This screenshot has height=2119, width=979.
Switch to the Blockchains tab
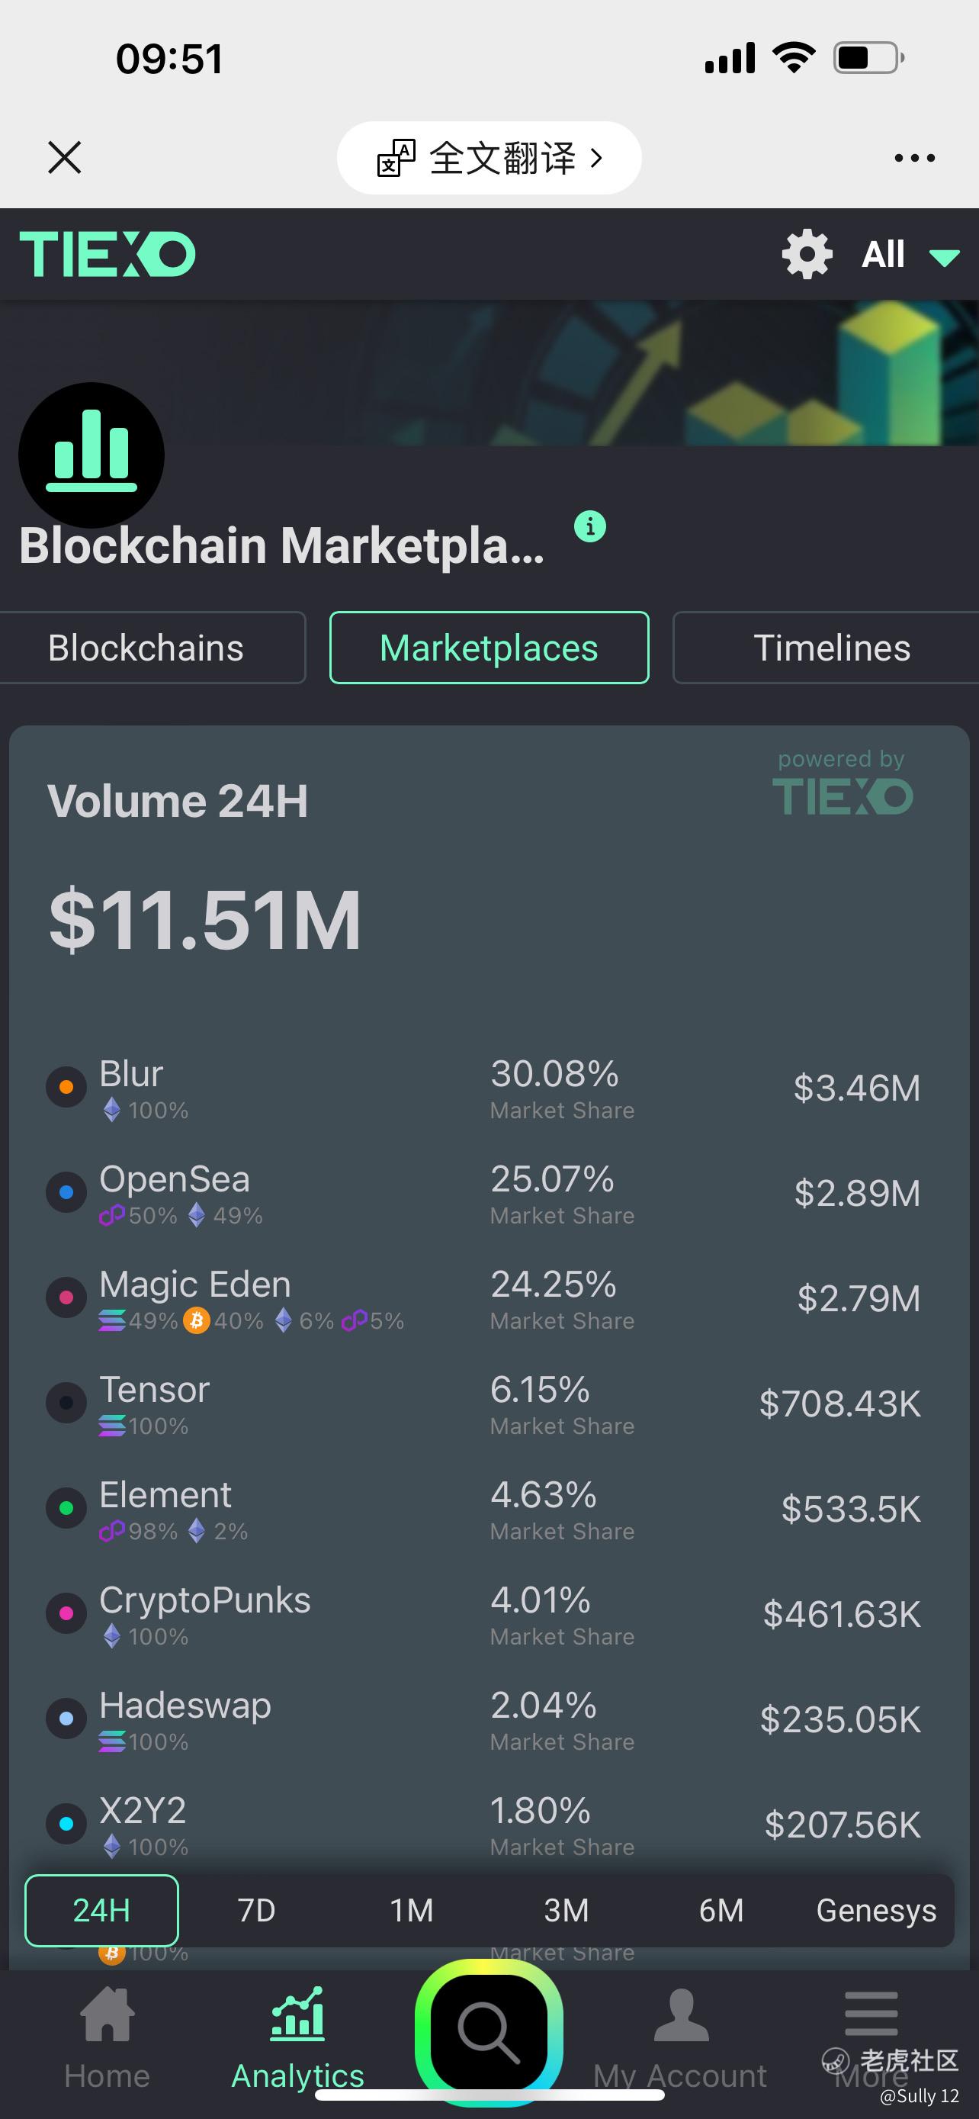click(x=146, y=648)
